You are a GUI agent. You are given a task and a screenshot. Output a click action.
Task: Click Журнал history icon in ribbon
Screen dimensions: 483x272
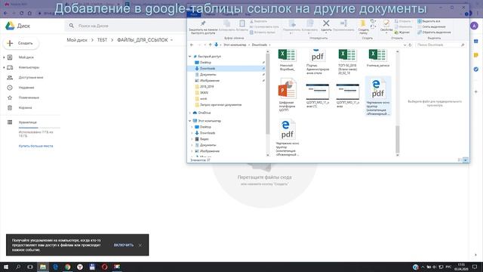pos(402,32)
